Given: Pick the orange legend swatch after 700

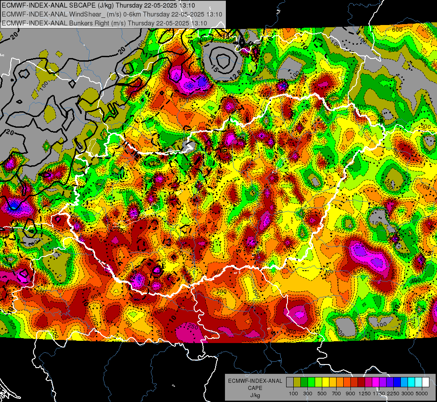Looking at the screenshot, I should click(x=340, y=382).
